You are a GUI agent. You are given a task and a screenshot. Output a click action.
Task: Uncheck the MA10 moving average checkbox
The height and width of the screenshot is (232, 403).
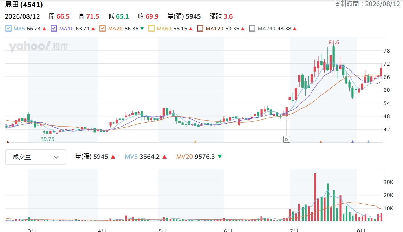54,28
